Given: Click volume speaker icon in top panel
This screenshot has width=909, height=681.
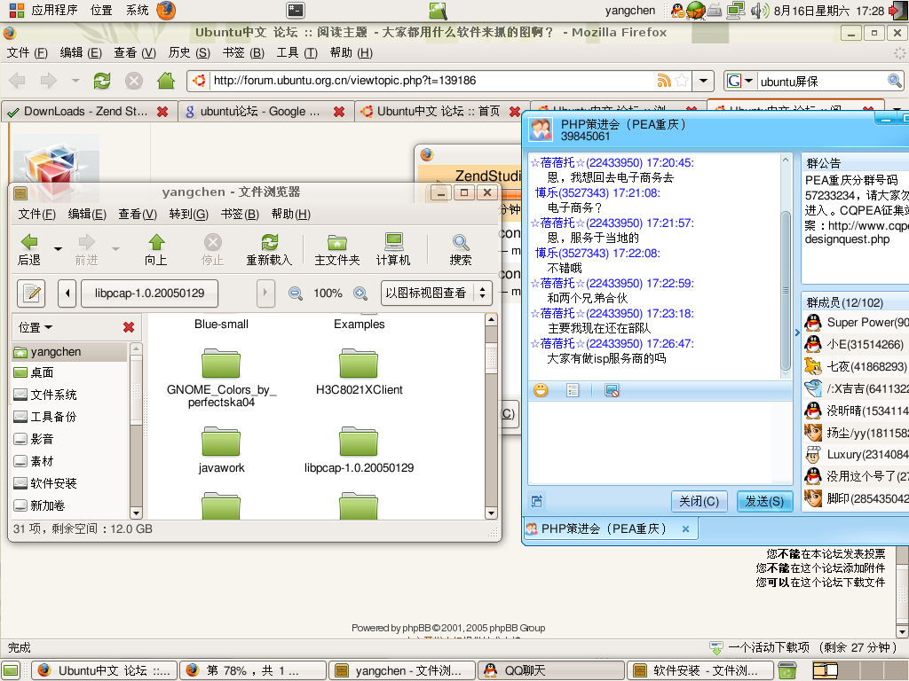Looking at the screenshot, I should coord(759,10).
